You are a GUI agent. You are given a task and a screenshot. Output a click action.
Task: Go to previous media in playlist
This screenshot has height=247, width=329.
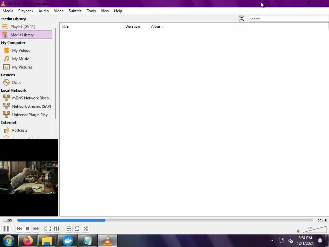(x=19, y=229)
